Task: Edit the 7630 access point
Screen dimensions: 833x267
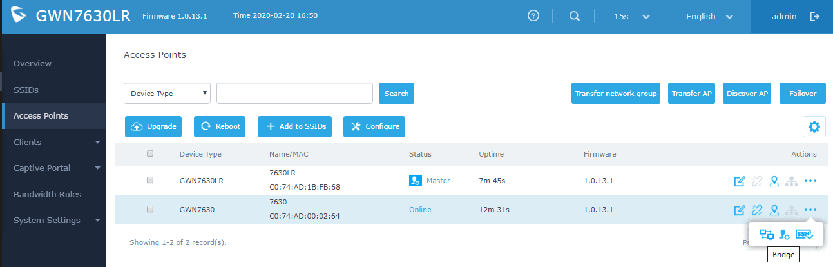Action: tap(740, 210)
